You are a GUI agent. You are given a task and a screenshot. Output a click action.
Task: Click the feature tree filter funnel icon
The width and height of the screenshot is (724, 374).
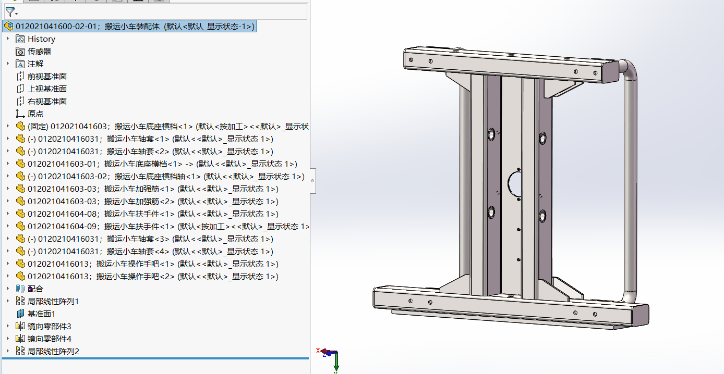(x=9, y=11)
